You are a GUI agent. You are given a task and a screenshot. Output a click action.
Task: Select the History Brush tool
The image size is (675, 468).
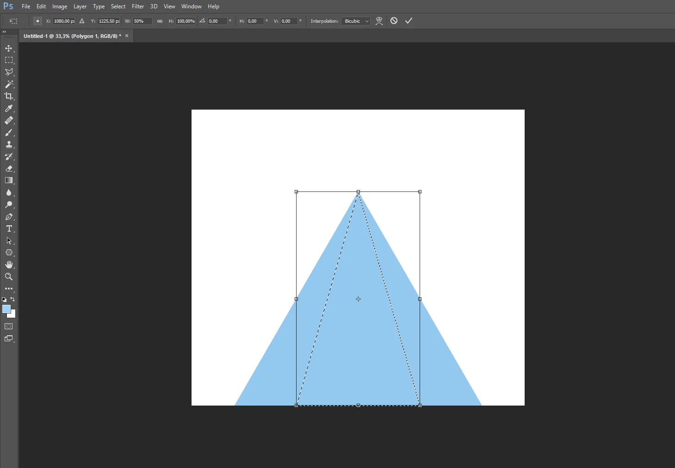[9, 157]
